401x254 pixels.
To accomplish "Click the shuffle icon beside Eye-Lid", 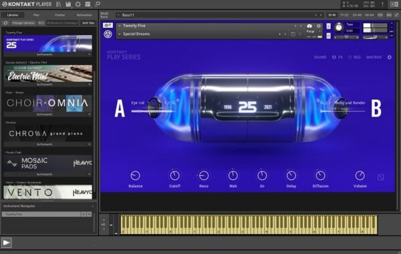I will pos(167,103).
